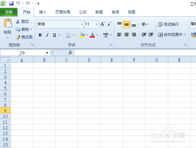
Task: Open the 字体 group dialog launcher
Action: 111,45
